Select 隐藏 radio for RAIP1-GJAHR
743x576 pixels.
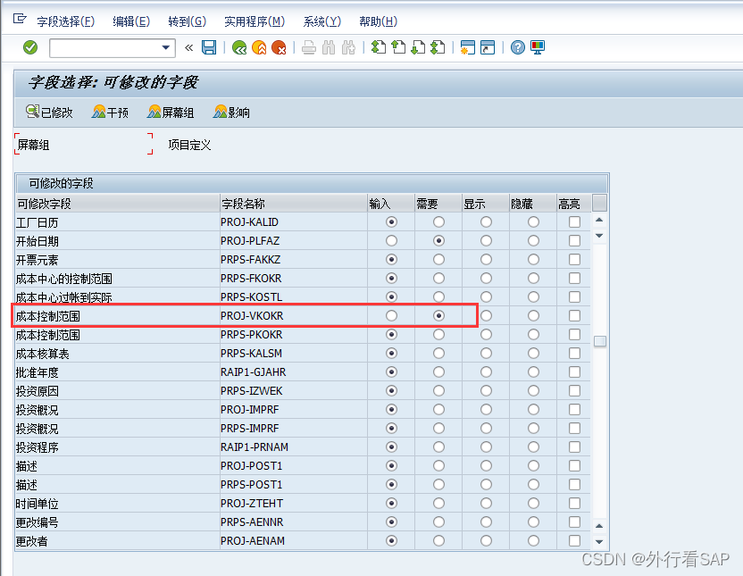[533, 371]
